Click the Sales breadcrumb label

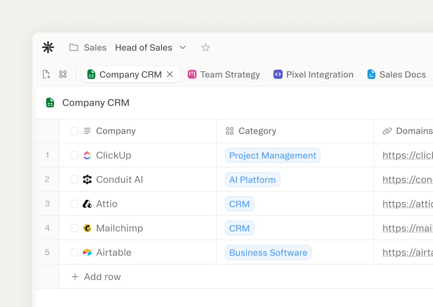95,48
